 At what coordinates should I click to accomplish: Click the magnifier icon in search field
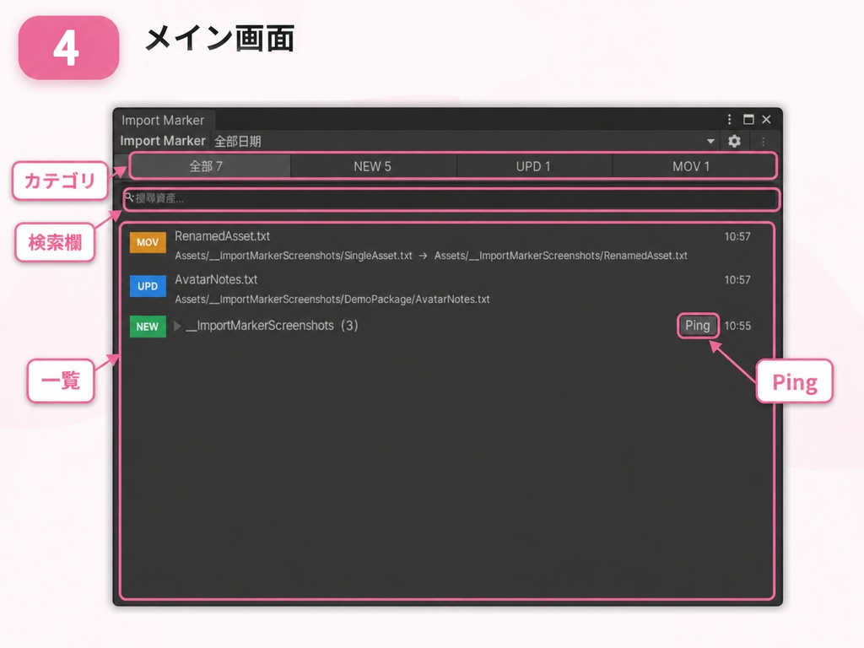[x=129, y=197]
